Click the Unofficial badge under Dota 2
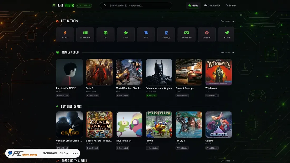The width and height of the screenshot is (290, 163). pyautogui.click(x=93, y=96)
